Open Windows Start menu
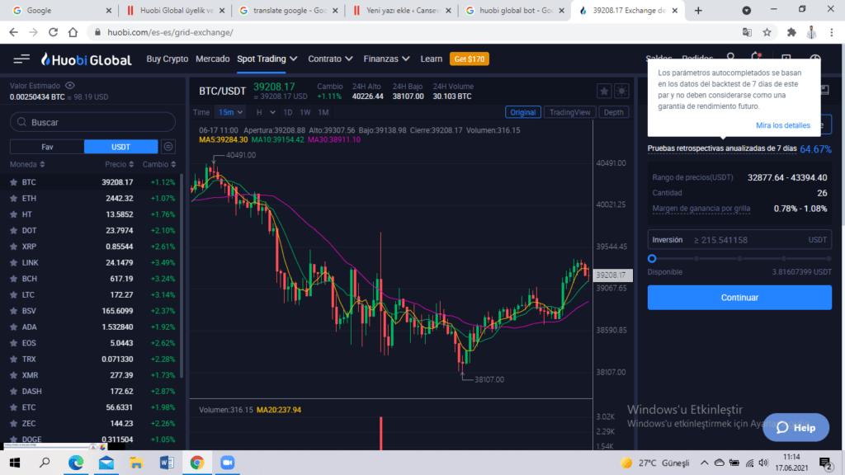The height and width of the screenshot is (475, 845). [15, 463]
